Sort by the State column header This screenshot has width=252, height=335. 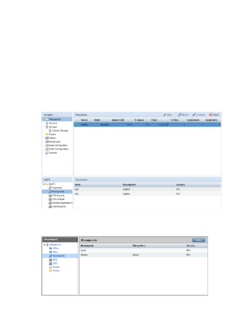(102, 120)
